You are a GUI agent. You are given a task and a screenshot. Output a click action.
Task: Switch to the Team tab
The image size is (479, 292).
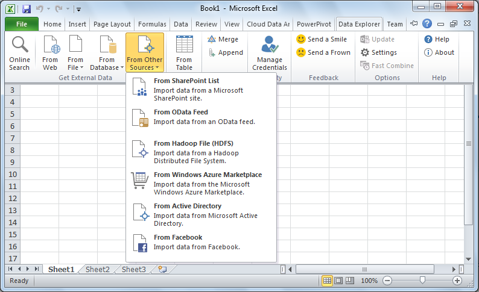point(395,24)
